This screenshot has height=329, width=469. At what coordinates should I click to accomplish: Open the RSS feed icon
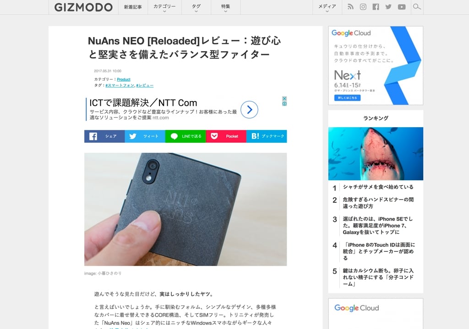(x=350, y=7)
